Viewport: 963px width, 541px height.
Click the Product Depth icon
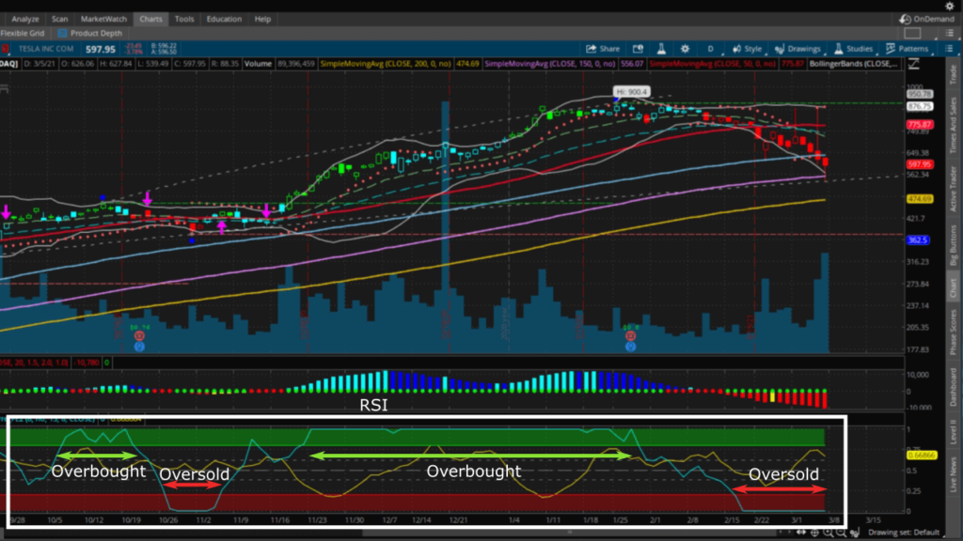(x=62, y=33)
